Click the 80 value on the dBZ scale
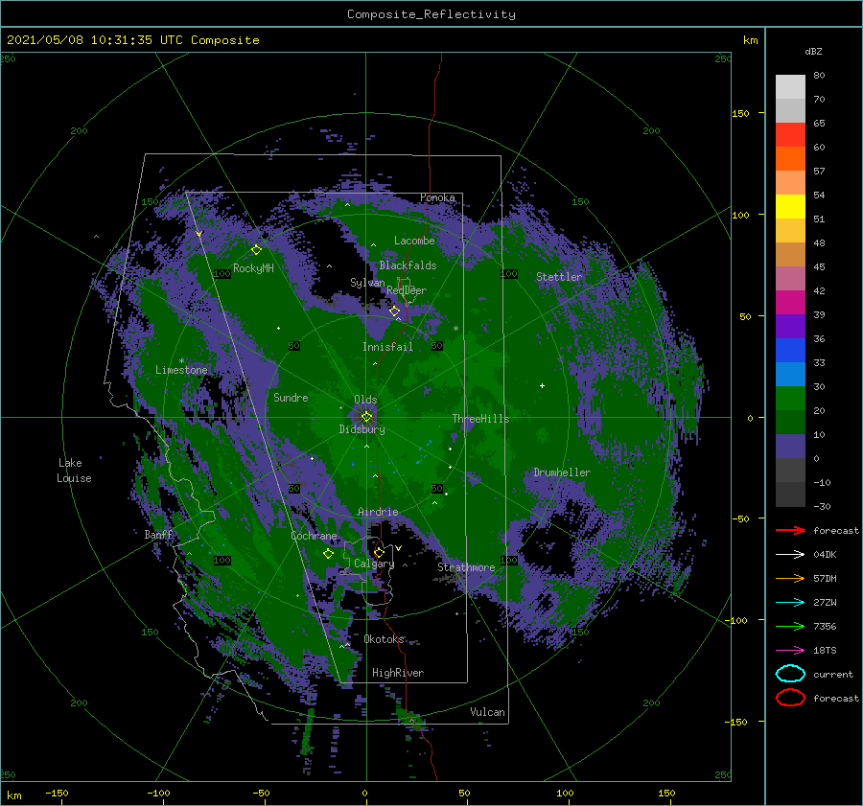The height and width of the screenshot is (806, 863). [819, 76]
